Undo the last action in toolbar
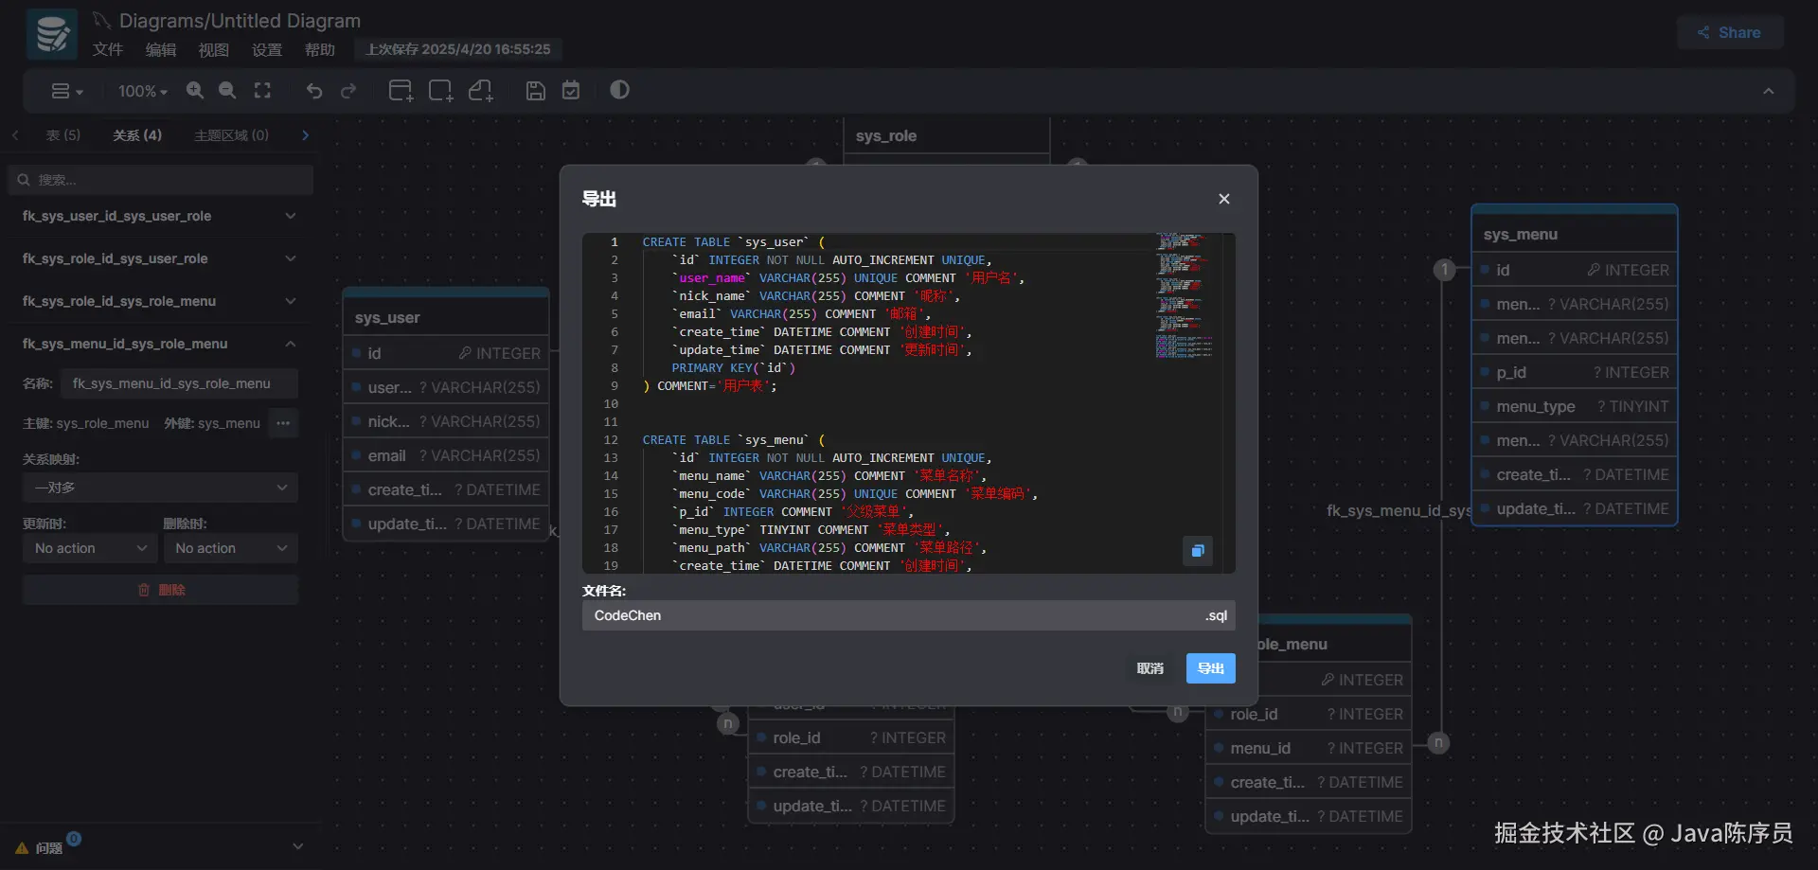1818x870 pixels. pos(314,91)
